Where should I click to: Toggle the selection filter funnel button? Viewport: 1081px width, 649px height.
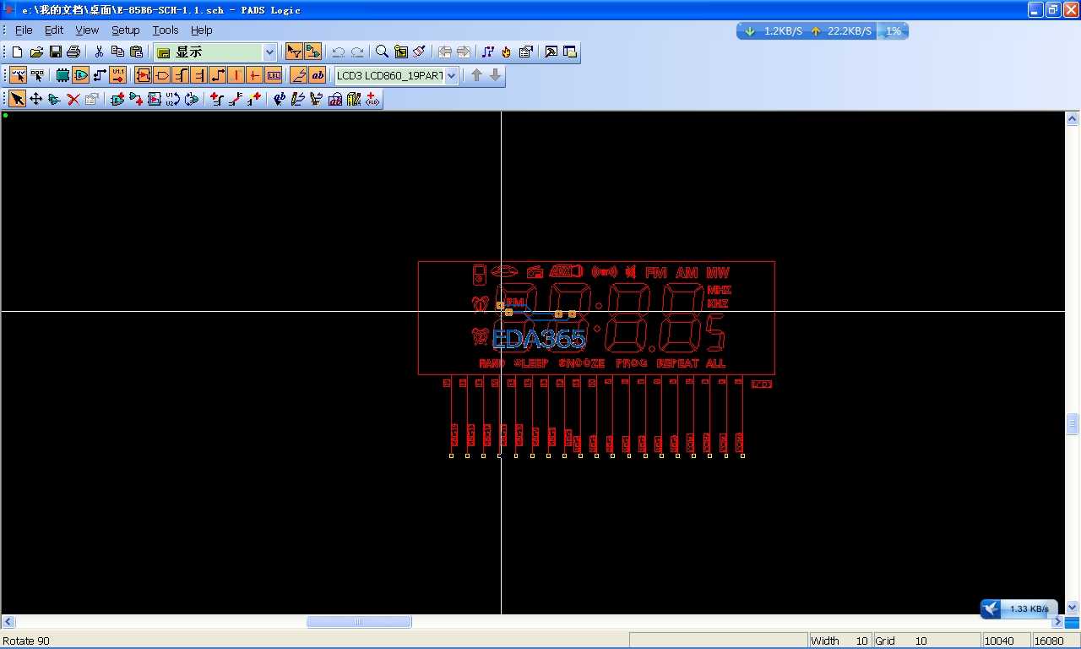point(294,52)
